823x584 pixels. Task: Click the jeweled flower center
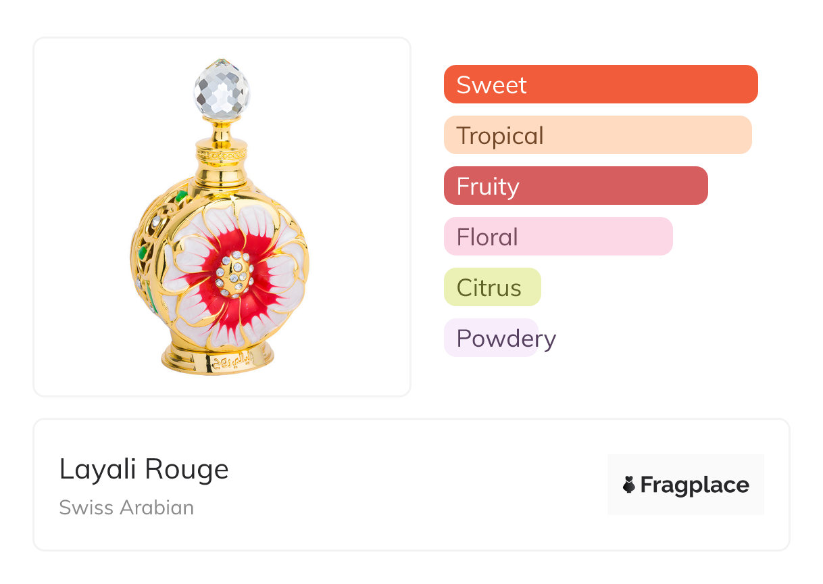tap(234, 275)
